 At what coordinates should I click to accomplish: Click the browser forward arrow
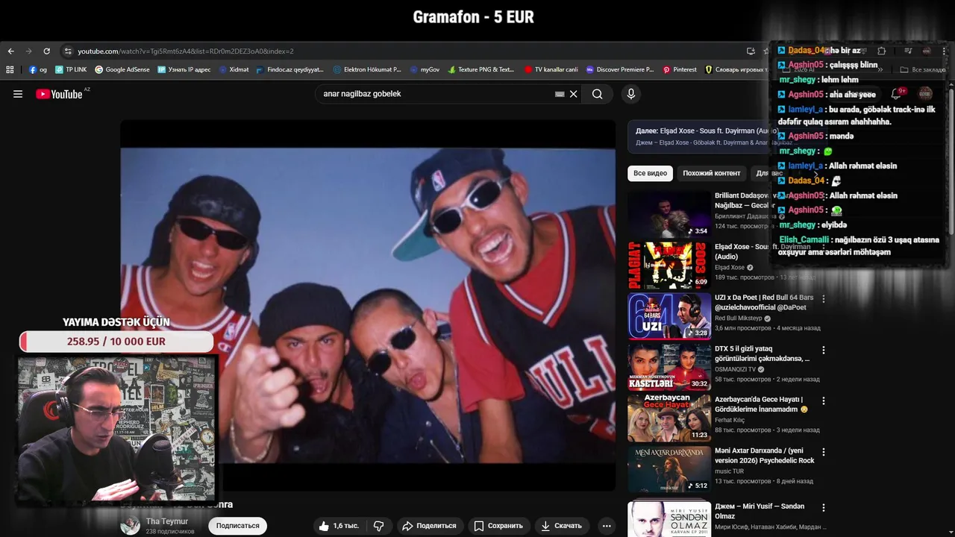click(x=28, y=51)
